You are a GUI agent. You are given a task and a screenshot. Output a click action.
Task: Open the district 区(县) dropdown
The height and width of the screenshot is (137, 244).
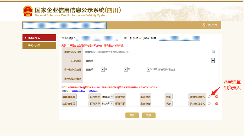[140, 69]
